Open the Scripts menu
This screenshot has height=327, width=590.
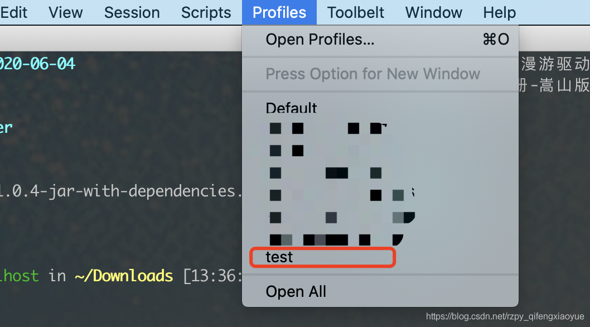click(206, 12)
